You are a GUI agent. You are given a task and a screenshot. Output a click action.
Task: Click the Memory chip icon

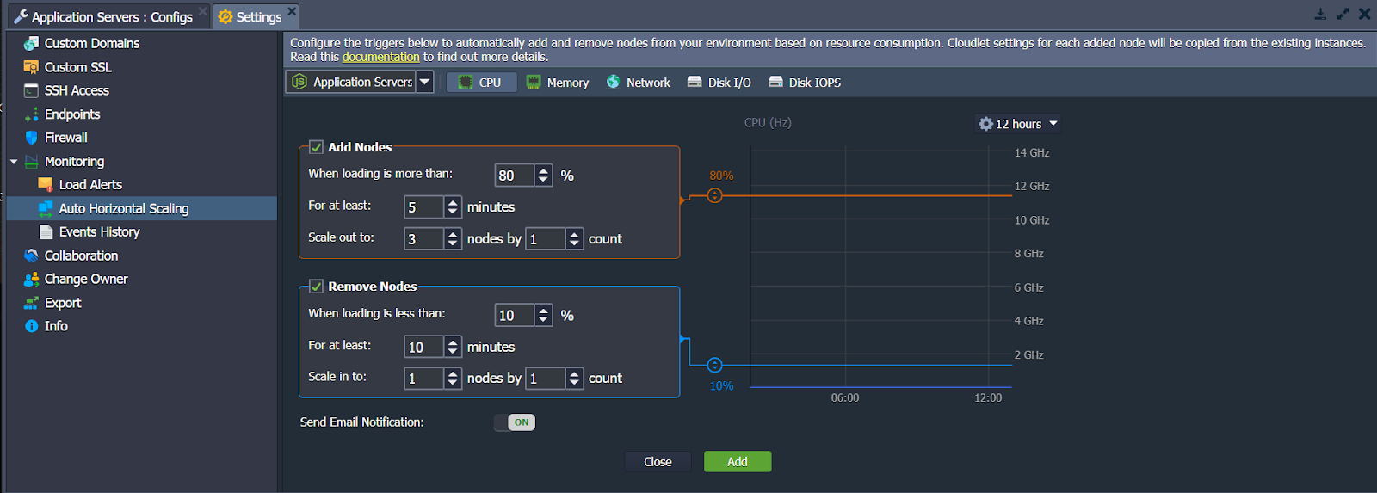click(x=534, y=83)
